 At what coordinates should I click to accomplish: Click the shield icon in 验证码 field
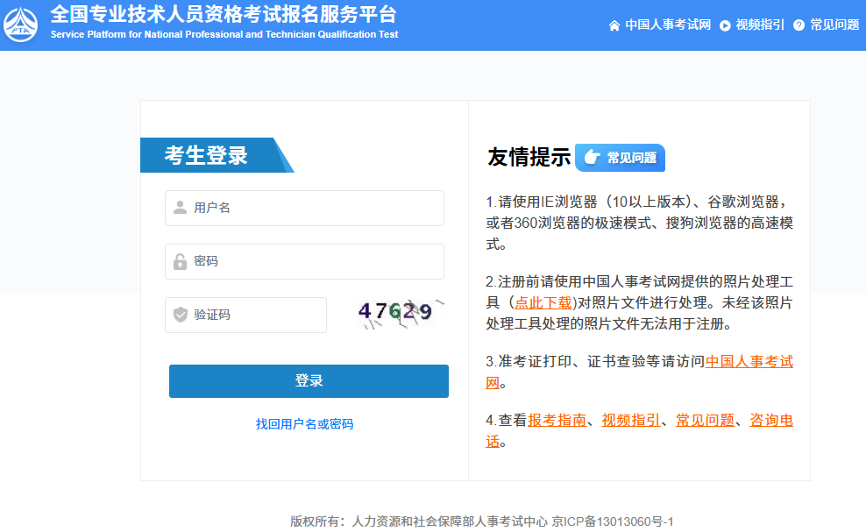tap(180, 315)
